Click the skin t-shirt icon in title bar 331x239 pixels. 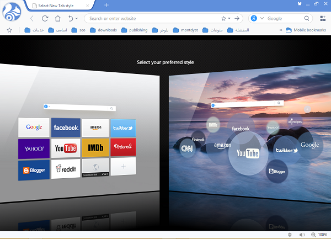(300, 4)
